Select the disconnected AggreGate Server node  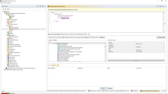pos(21,68)
